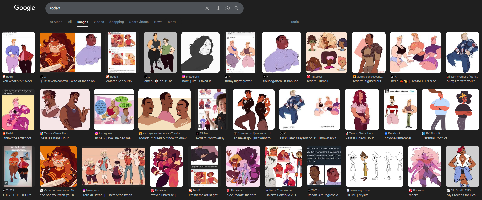The width and height of the screenshot is (482, 200).
Task: Focus the search field containing rcdart
Action: (125, 8)
